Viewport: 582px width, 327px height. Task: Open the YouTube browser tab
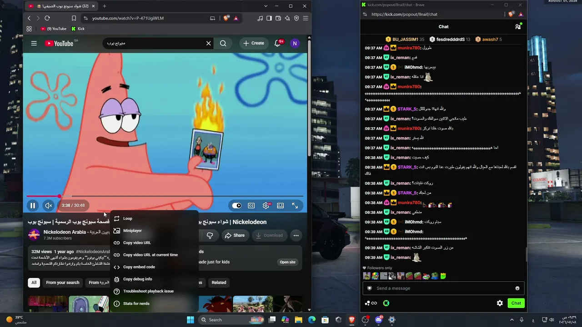coord(61,6)
